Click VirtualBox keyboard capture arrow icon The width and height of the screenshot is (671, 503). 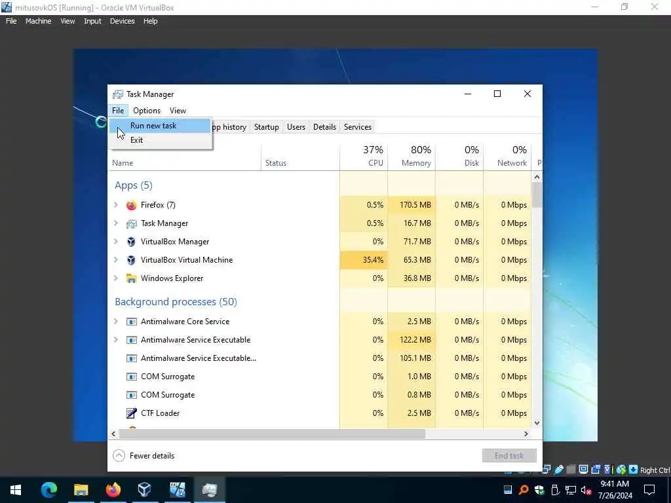634,470
